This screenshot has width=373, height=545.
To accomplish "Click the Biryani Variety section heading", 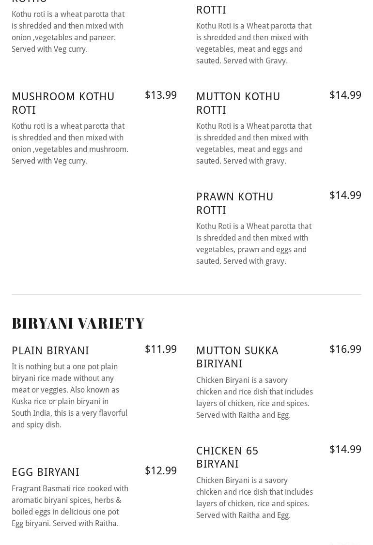I will pos(78,323).
